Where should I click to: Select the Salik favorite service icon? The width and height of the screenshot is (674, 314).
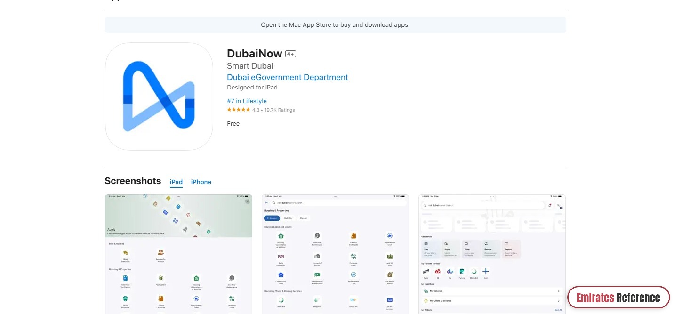click(426, 272)
